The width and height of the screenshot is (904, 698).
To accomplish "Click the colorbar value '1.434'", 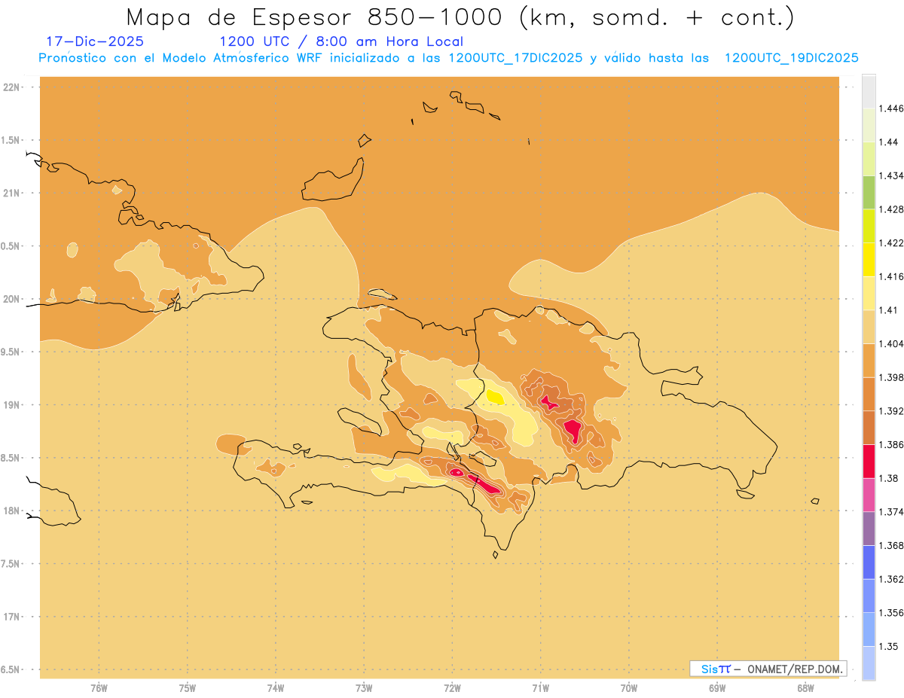I will (x=892, y=175).
